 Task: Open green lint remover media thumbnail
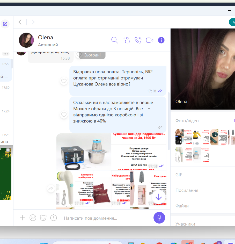[218, 137]
